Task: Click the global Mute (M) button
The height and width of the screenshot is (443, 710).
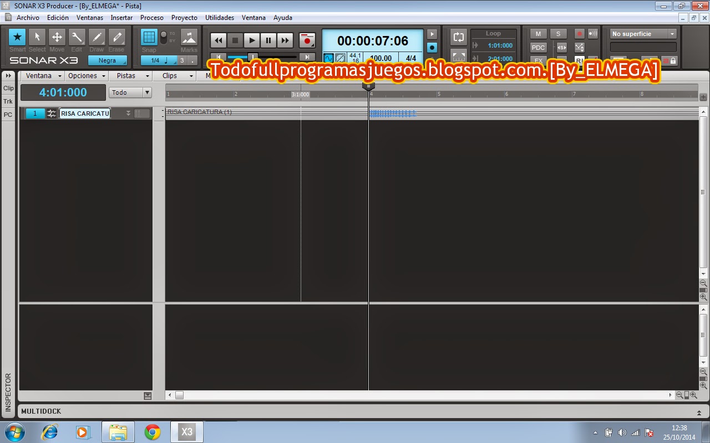Action: [538, 34]
